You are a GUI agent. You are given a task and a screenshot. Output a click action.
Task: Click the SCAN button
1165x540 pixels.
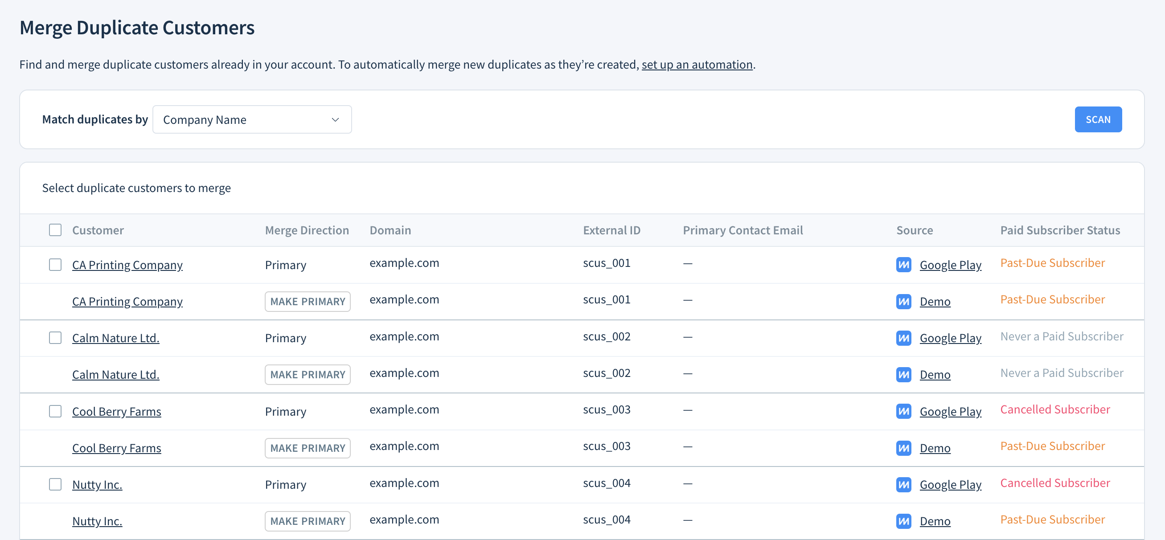coord(1098,119)
